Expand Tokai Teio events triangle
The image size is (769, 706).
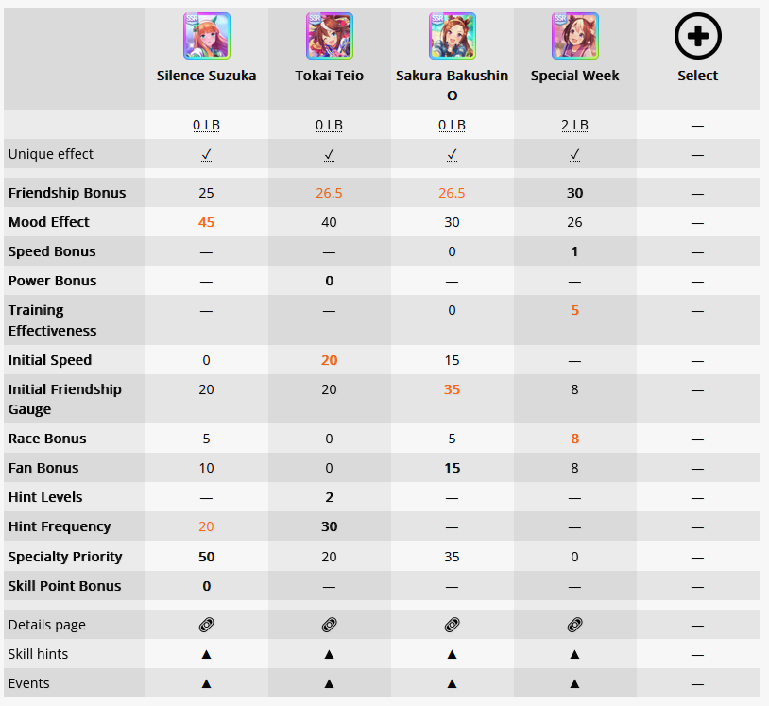pyautogui.click(x=329, y=683)
